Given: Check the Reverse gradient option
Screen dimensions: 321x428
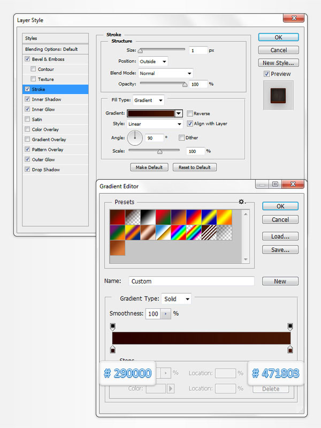Looking at the screenshot, I should coord(190,113).
